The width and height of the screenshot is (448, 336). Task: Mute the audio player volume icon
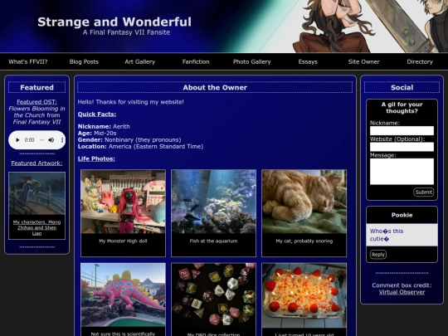(x=51, y=140)
